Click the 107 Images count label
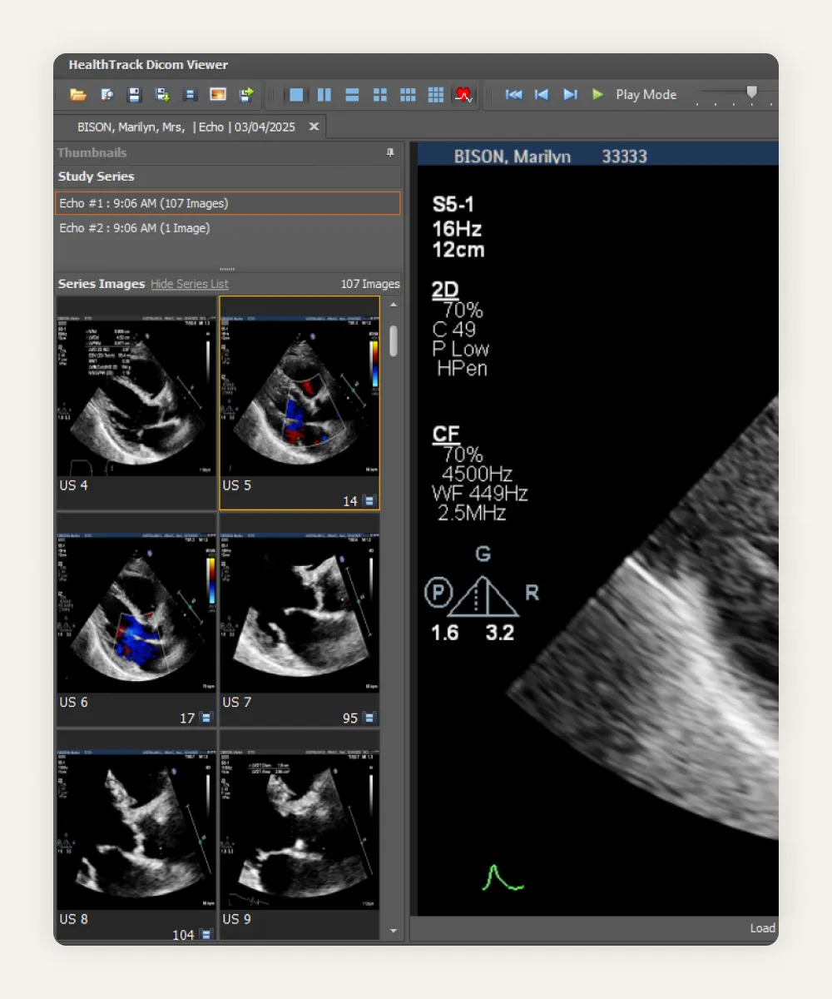The width and height of the screenshot is (832, 999). coord(370,284)
